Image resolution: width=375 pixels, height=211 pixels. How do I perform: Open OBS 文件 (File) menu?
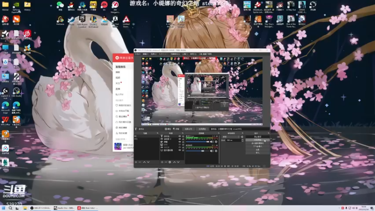pyautogui.click(x=137, y=54)
